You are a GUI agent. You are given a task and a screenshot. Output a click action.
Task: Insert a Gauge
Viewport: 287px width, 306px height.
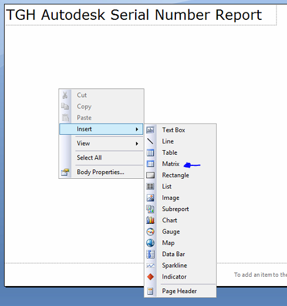coord(180,232)
